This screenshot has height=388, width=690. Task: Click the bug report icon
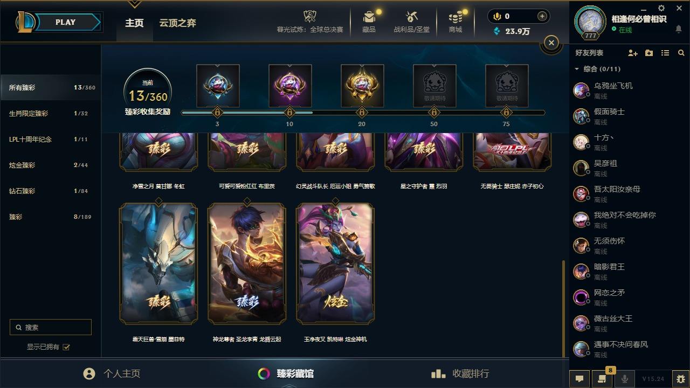tap(681, 379)
